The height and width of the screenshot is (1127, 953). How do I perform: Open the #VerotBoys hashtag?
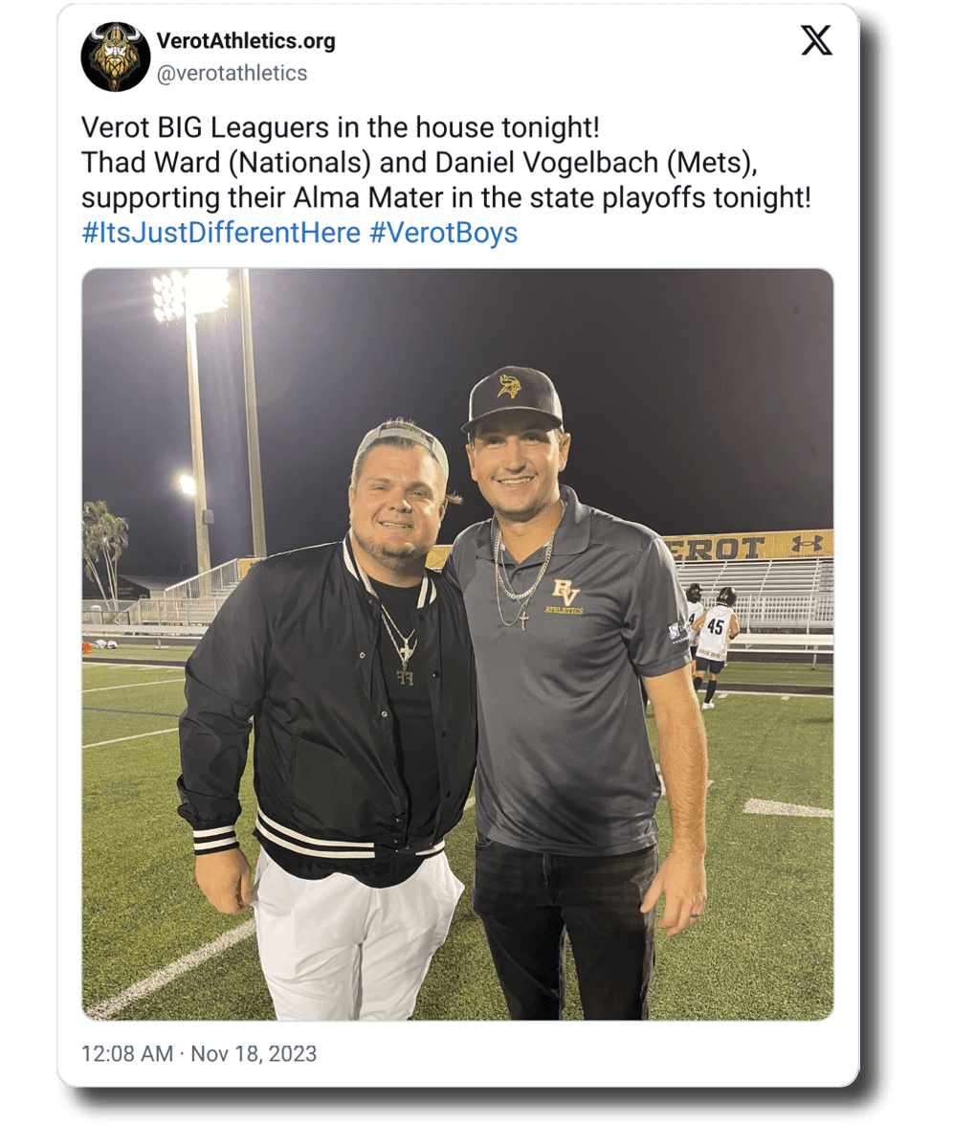443,233
